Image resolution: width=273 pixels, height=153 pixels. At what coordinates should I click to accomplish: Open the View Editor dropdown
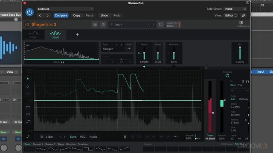coord(231,15)
